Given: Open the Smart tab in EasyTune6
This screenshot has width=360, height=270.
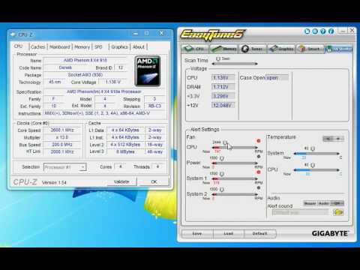Looking at the screenshot, I should 310,49.
